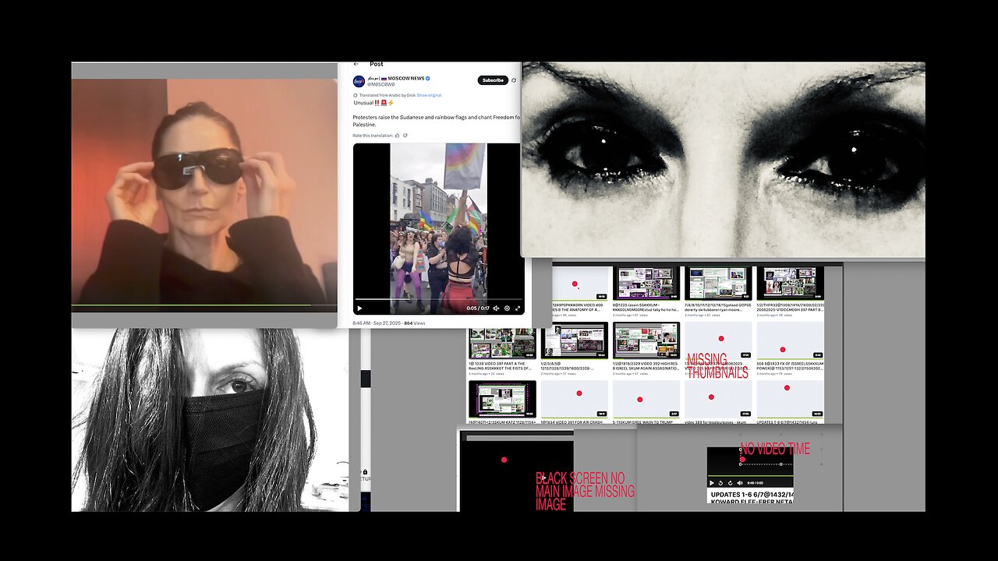Click the title 508 8@1433 FK OF ISSREELSSKKKUM
Screen dimensions: 998x561
point(789,365)
